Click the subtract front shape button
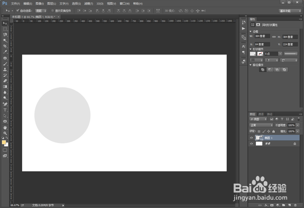This screenshot has height=208, width=304. click(x=270, y=70)
